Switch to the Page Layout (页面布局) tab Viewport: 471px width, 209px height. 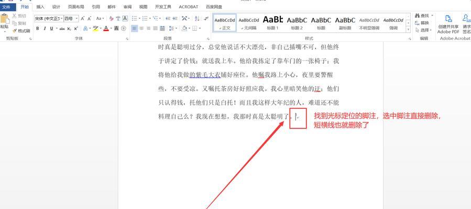75,7
